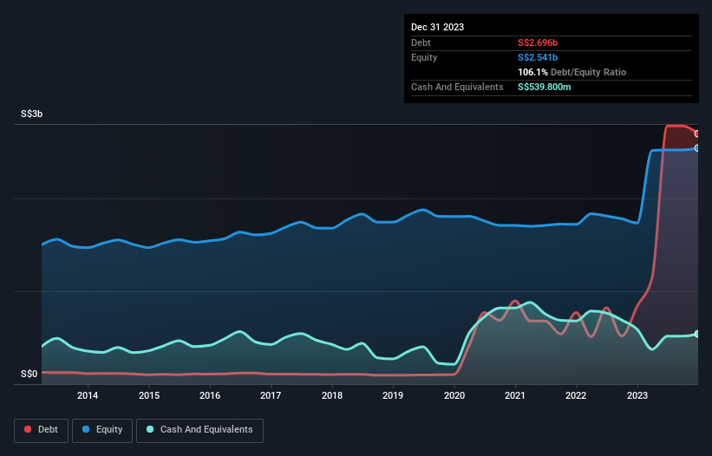712x456 pixels.
Task: Toggle Cash And Equivalents legend button
Action: coord(199,430)
